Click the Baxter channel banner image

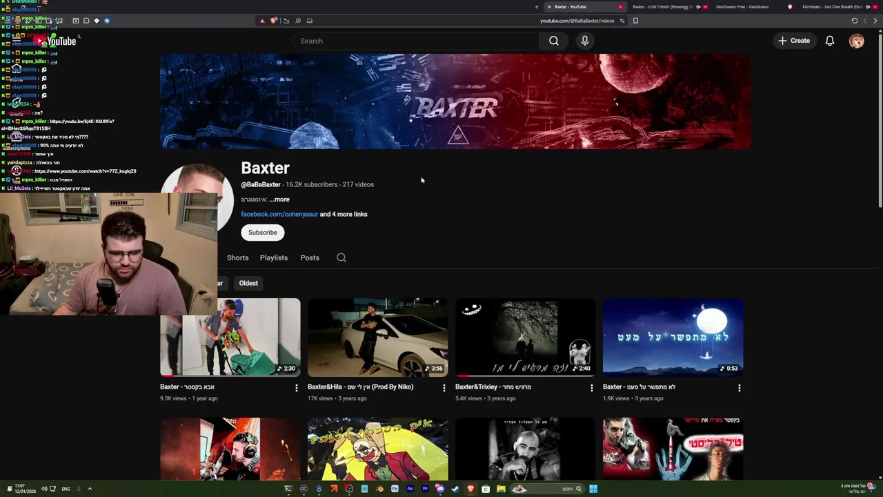455,101
